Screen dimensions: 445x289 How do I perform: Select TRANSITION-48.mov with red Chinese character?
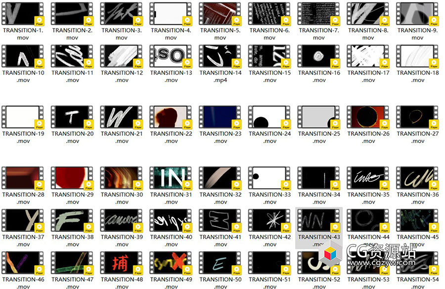(122, 263)
